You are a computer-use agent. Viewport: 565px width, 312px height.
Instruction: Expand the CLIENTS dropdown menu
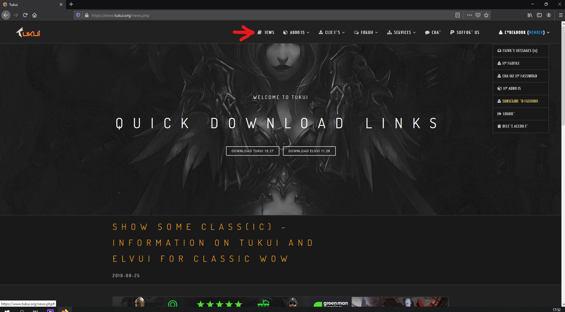point(332,32)
